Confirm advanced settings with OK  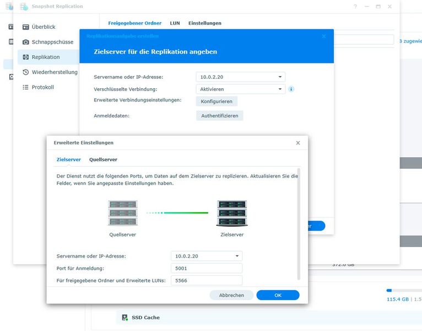click(x=278, y=296)
